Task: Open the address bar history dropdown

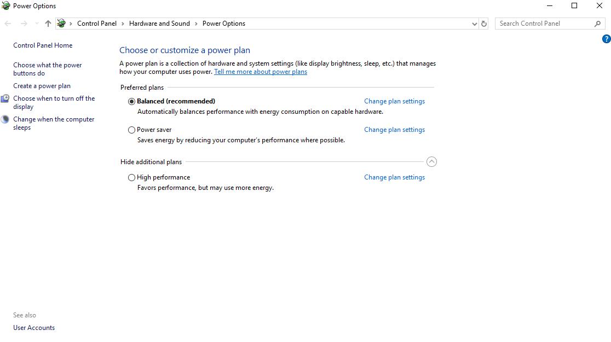Action: coord(474,24)
